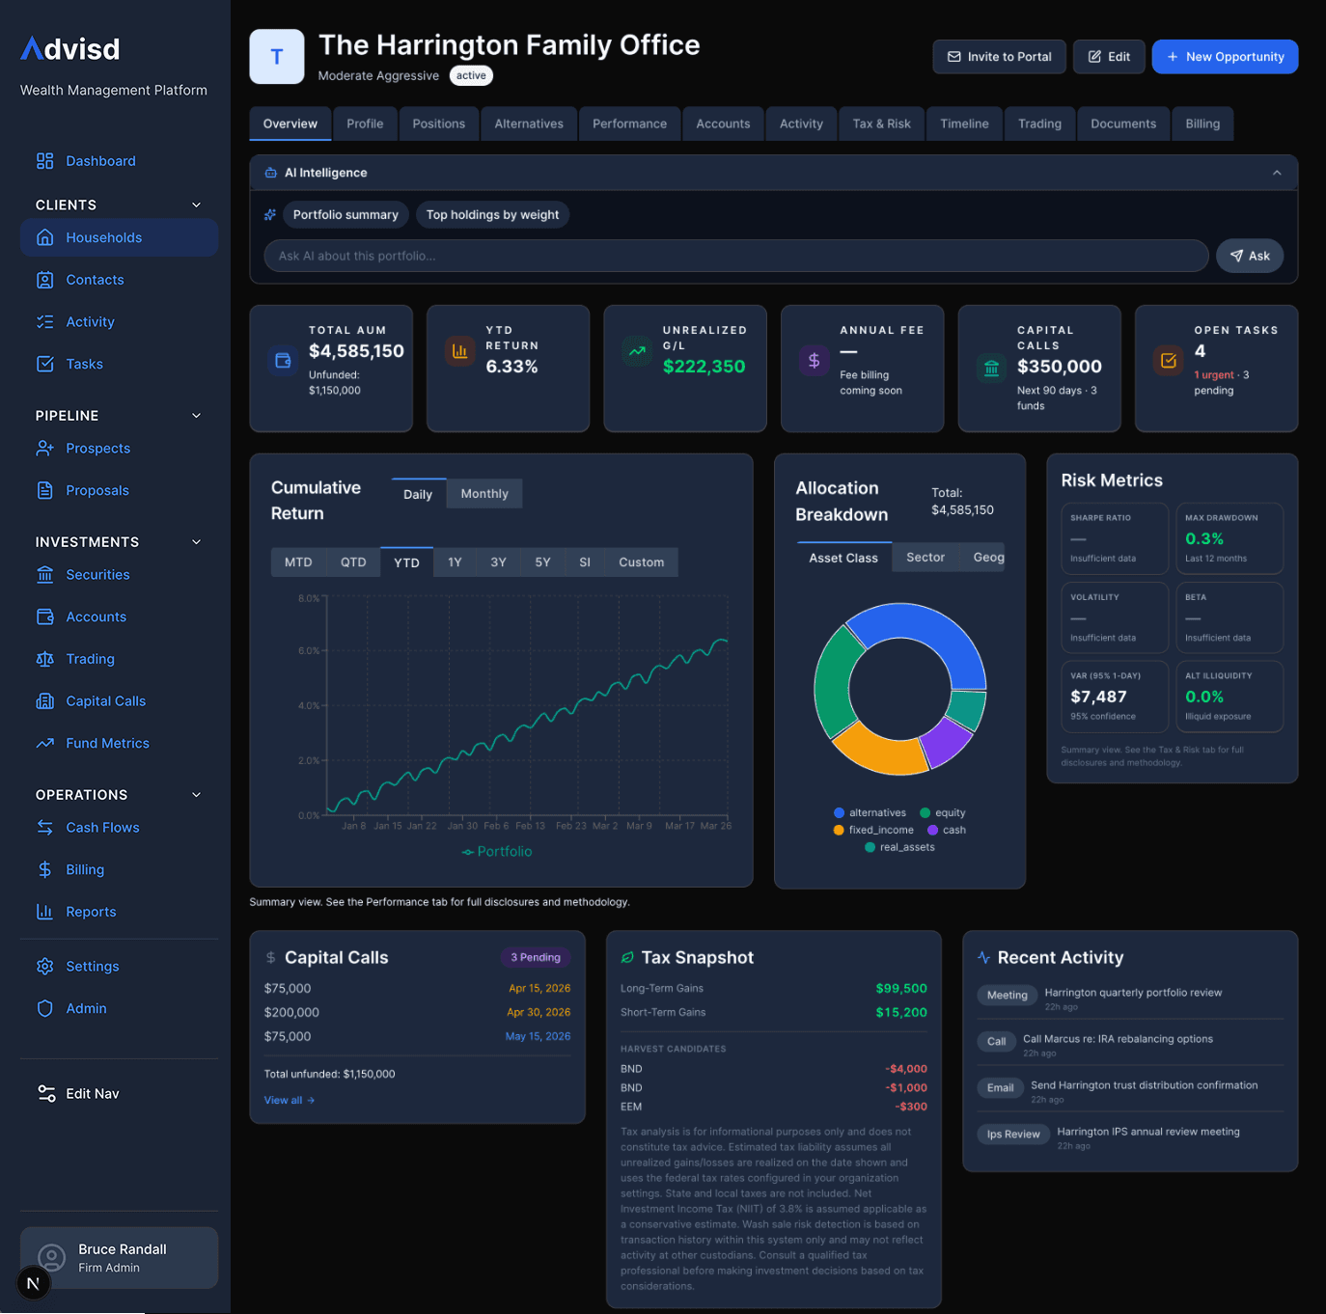The height and width of the screenshot is (1314, 1326).
Task: Switch the return chart to Monthly view
Action: point(483,493)
